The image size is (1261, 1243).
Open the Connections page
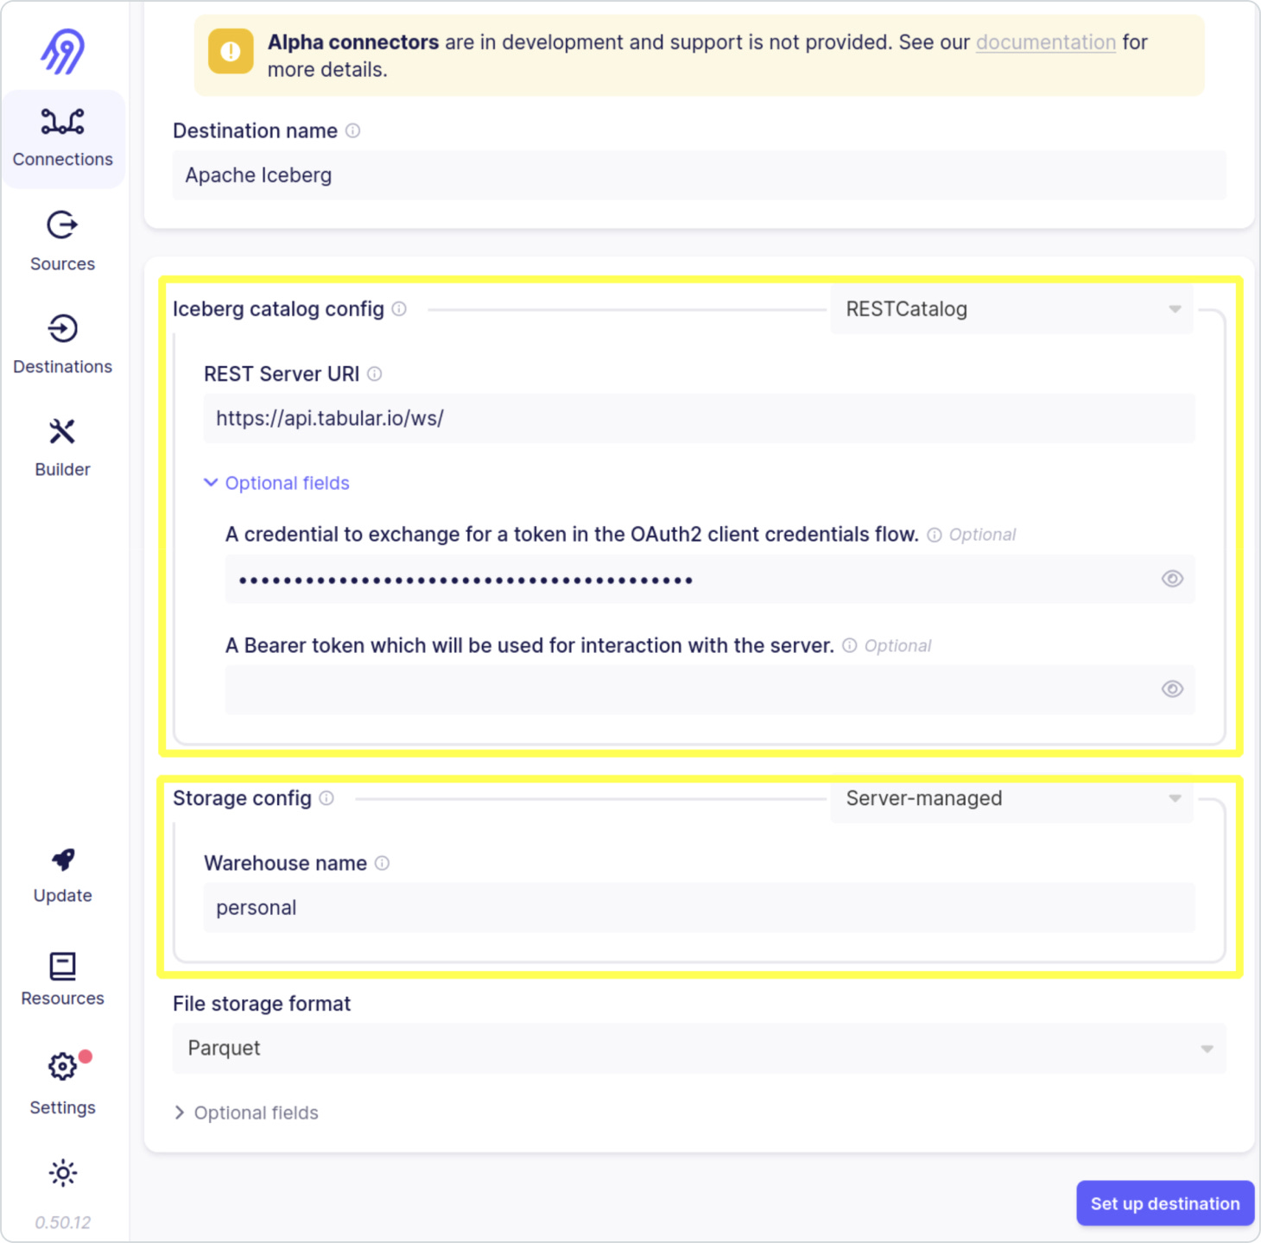(63, 139)
